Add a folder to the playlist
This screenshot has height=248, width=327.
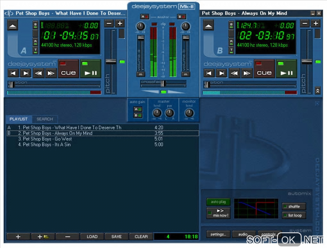pos(43,237)
